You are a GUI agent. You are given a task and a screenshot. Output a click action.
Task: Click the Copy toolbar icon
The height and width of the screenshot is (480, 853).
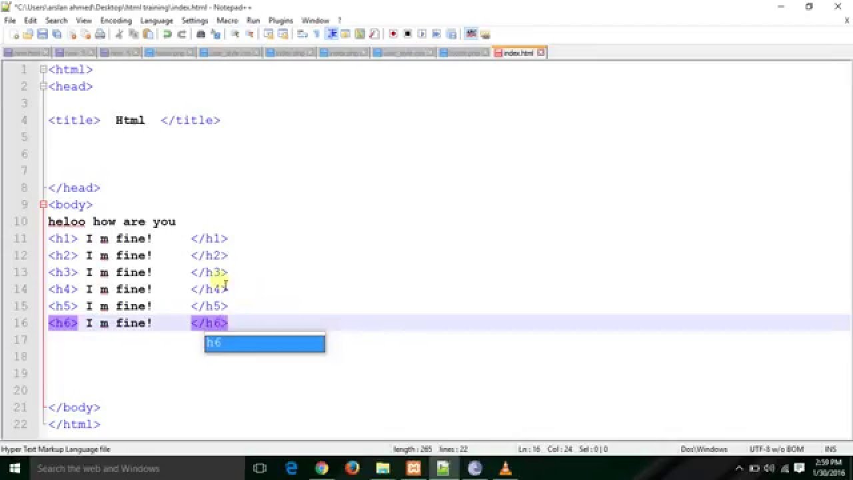(134, 34)
